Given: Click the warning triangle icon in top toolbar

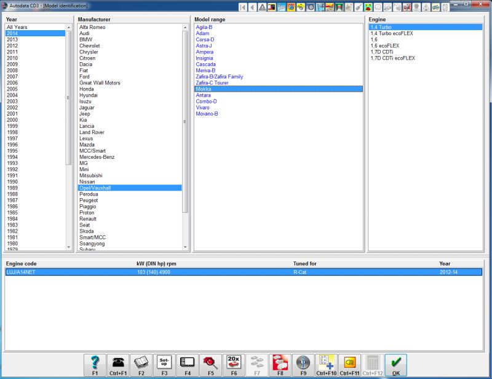Looking at the screenshot, I should tap(263, 7).
